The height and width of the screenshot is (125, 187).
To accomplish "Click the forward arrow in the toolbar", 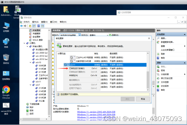I will coord(25,26).
